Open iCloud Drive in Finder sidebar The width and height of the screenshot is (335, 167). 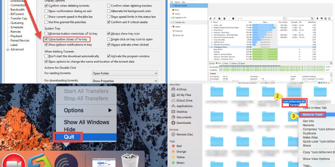coord(182,100)
